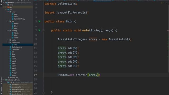The image size is (169, 95).
Task: Open Admin class in casting package
Action: point(16,33)
